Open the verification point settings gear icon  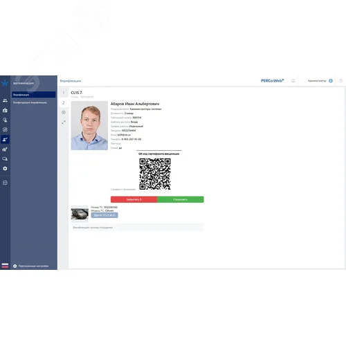pos(64,112)
